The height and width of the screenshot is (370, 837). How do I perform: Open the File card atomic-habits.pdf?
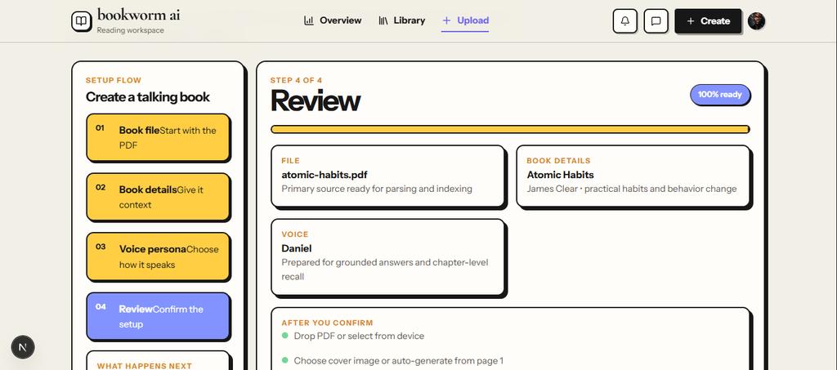coord(387,176)
